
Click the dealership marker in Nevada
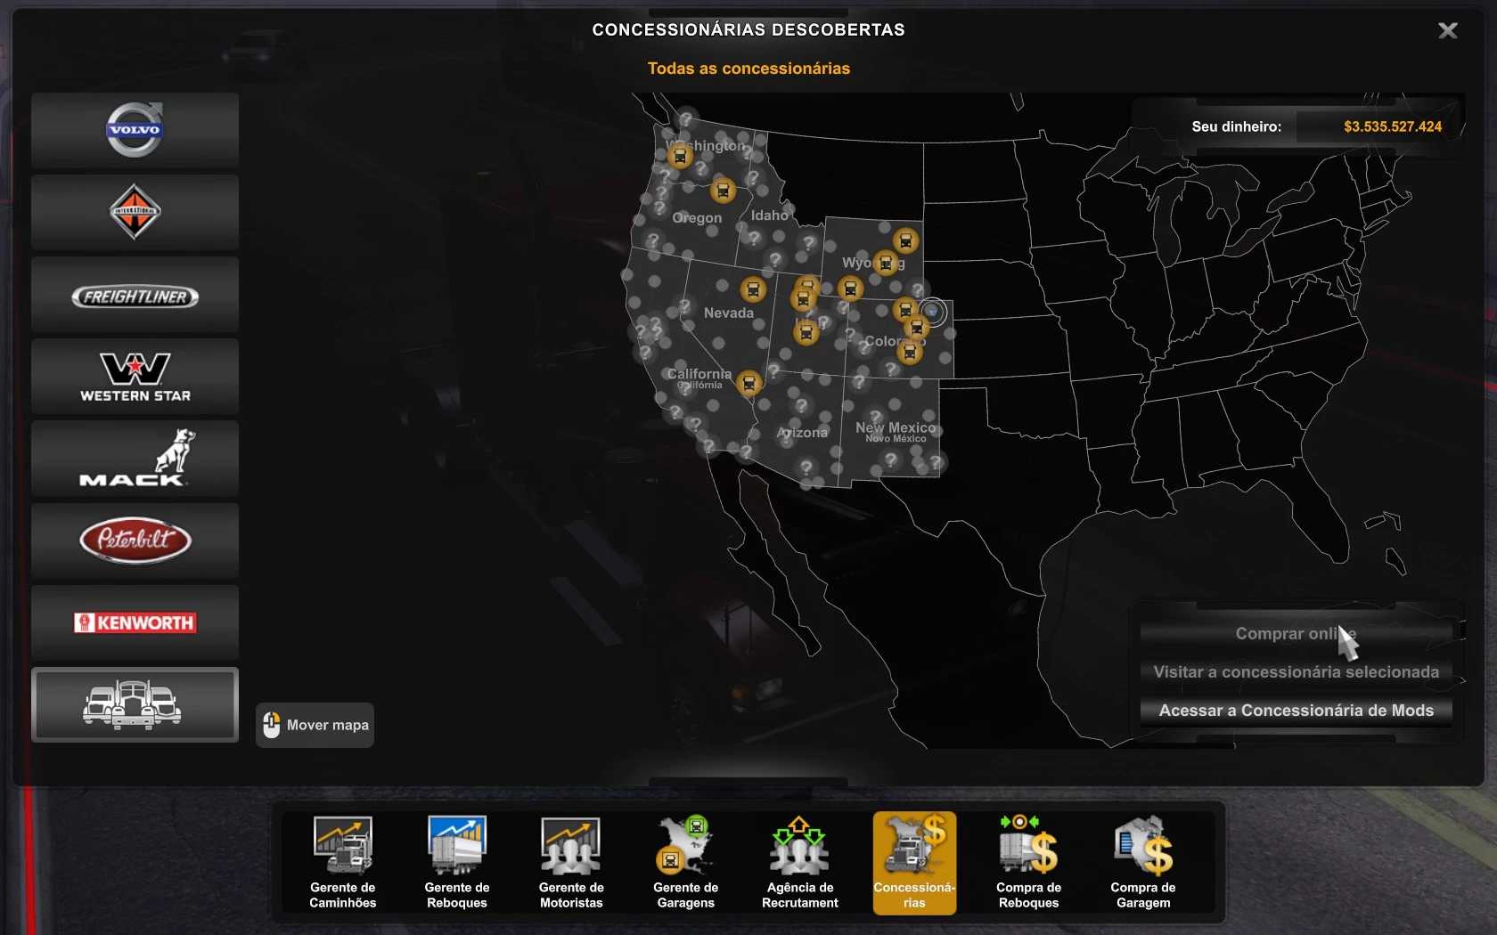(x=753, y=289)
